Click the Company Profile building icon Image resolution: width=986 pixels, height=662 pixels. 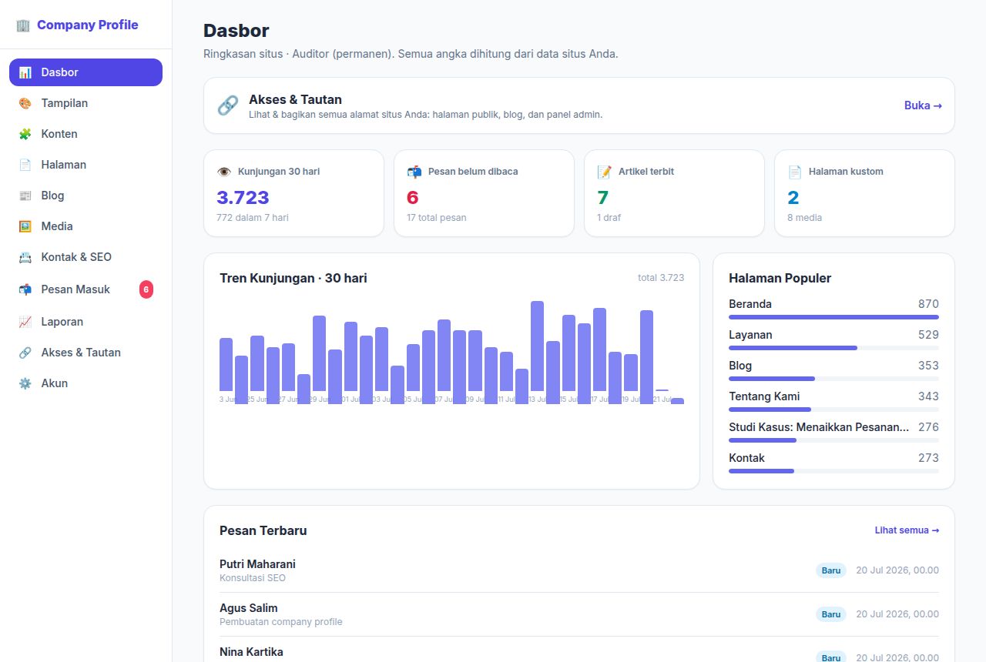coord(23,25)
